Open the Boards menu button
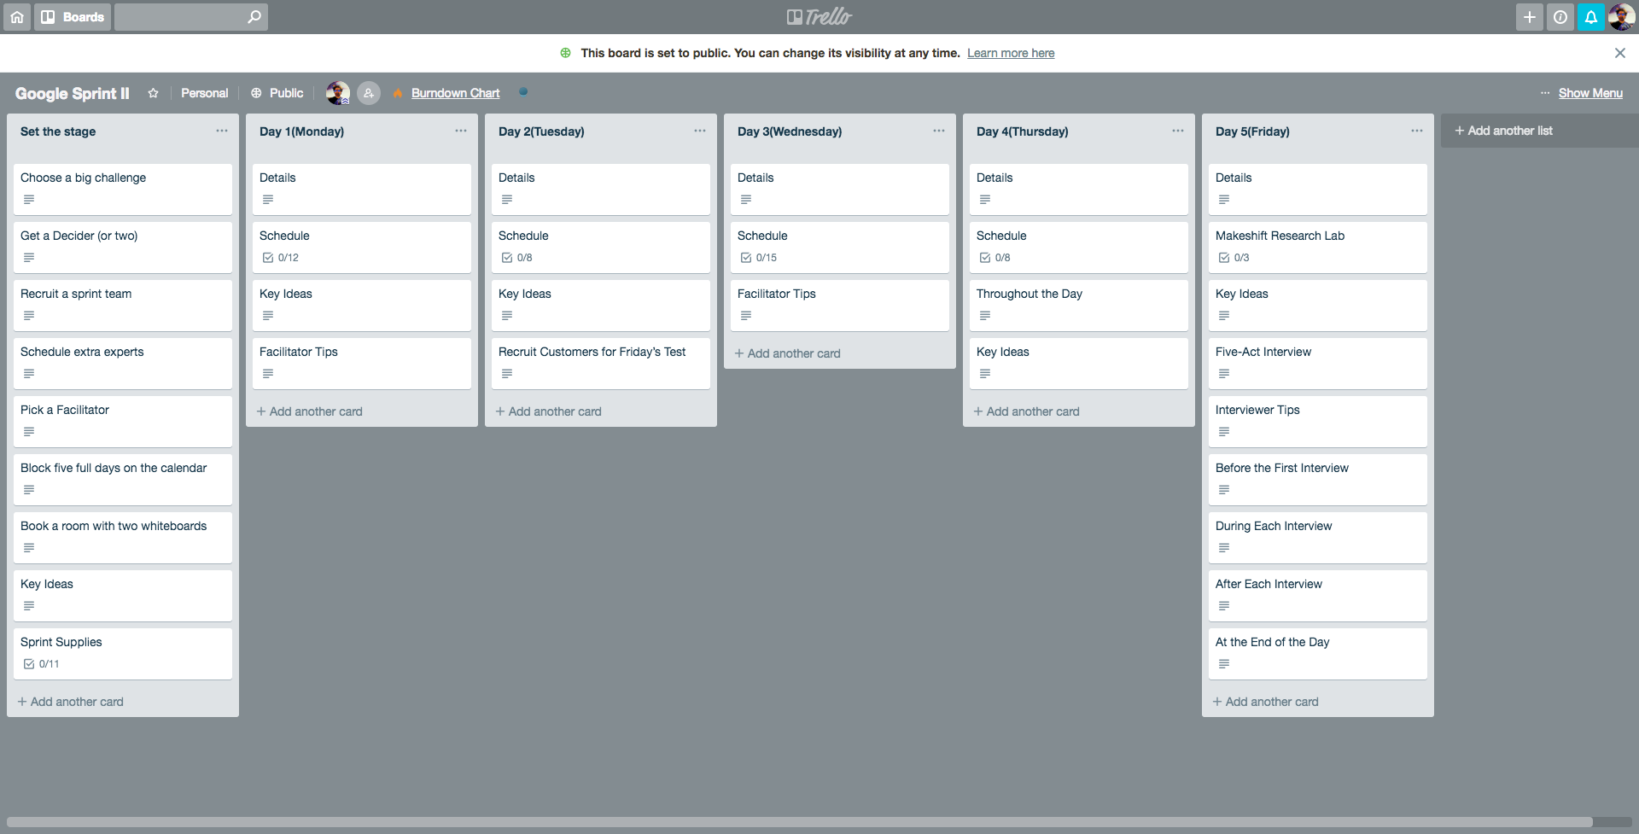 (x=73, y=17)
